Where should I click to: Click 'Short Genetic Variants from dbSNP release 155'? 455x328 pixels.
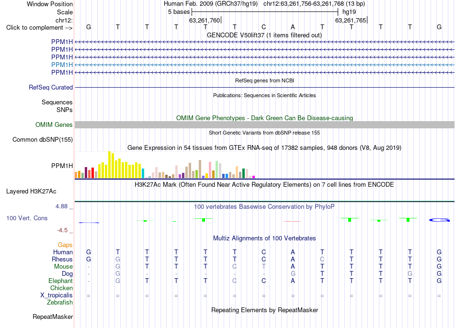264,133
